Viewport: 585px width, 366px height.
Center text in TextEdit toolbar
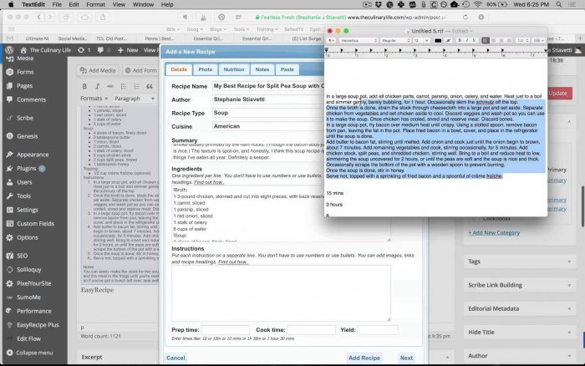494,40
